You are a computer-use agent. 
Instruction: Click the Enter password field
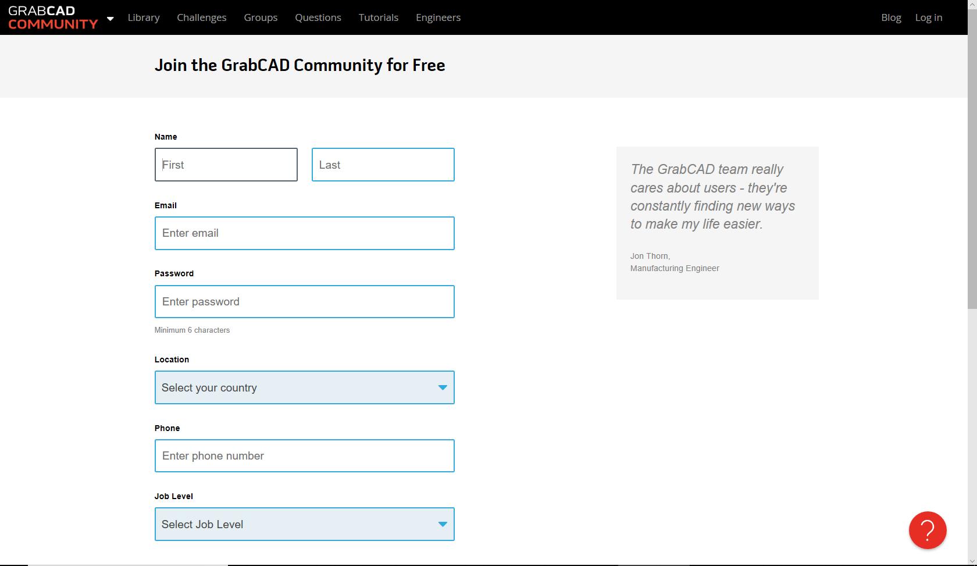[x=304, y=301]
